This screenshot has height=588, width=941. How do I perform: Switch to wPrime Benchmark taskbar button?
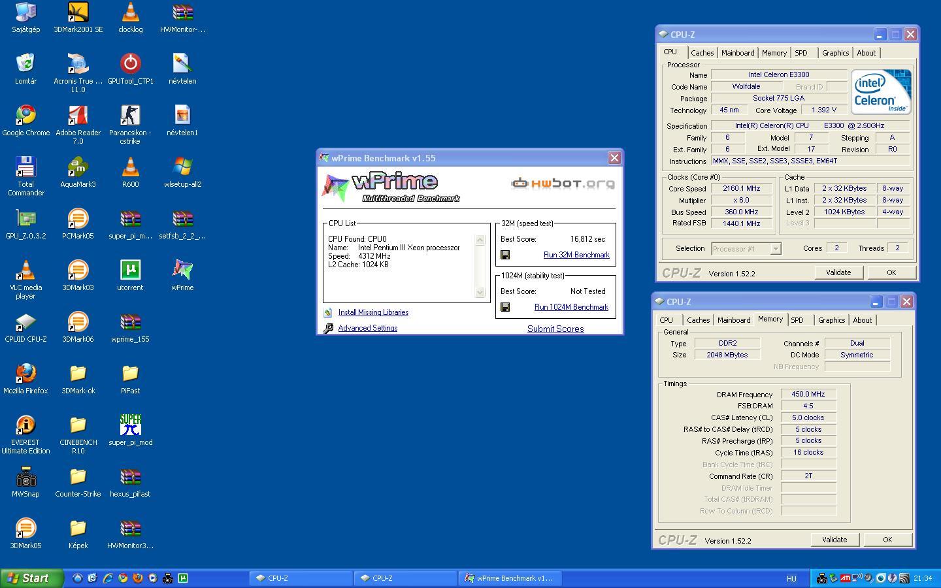pyautogui.click(x=510, y=578)
